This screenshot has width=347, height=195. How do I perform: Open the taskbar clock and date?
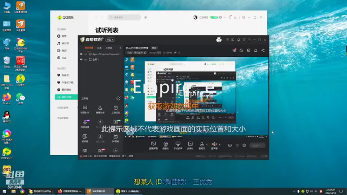click(x=331, y=192)
